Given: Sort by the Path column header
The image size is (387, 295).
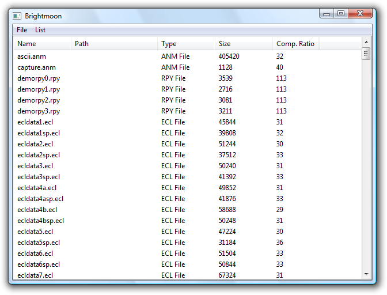Looking at the screenshot, I should pyautogui.click(x=114, y=44).
